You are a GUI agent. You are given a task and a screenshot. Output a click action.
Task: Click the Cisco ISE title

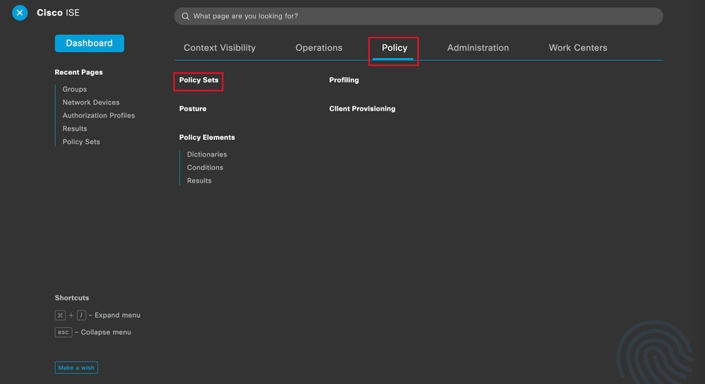(58, 13)
